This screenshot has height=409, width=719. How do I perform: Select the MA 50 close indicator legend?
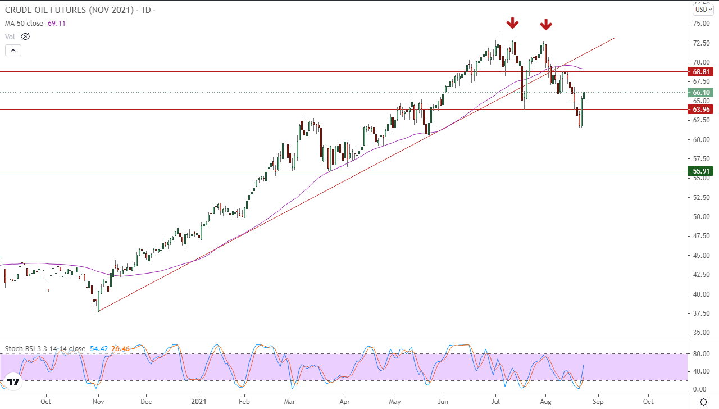pyautogui.click(x=25, y=24)
